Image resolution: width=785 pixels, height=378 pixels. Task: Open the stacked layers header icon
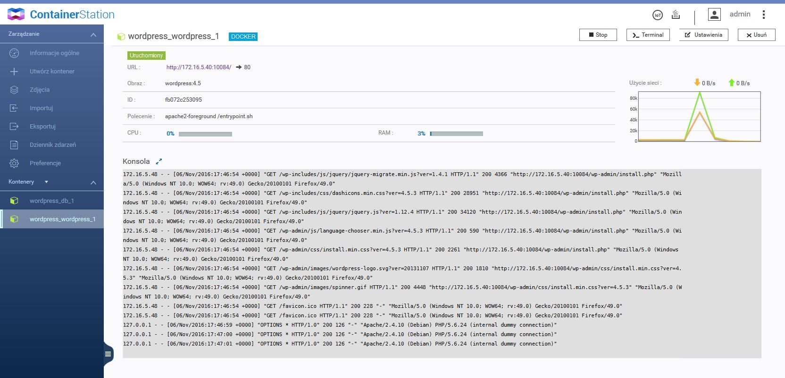pyautogui.click(x=676, y=15)
